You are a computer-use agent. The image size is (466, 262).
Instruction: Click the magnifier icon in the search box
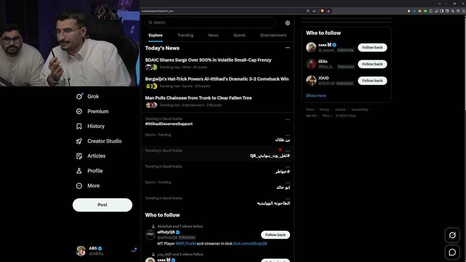pyautogui.click(x=150, y=23)
